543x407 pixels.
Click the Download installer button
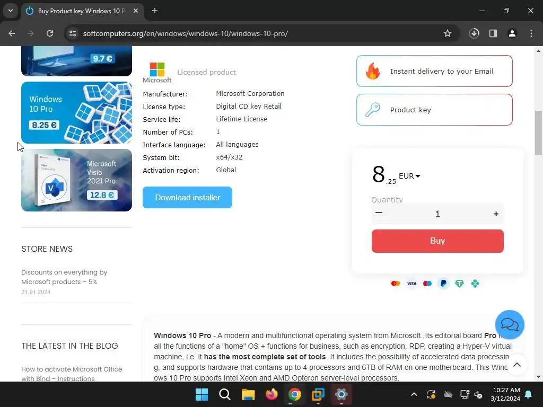[187, 197]
